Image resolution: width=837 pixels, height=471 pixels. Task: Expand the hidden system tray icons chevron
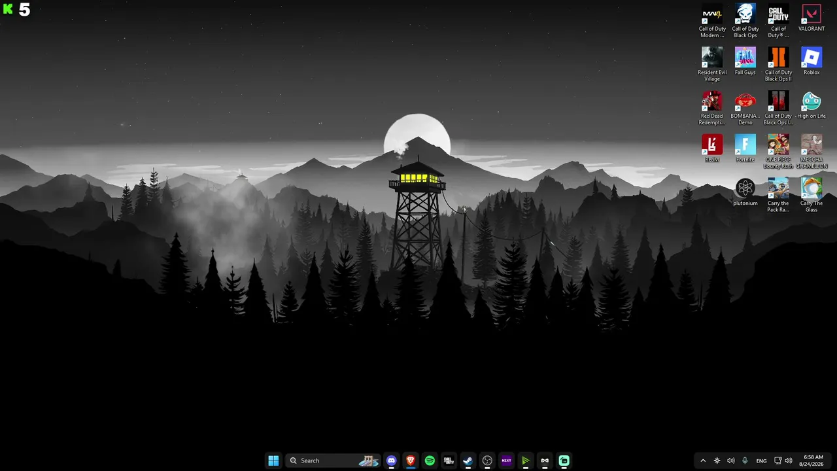point(703,461)
